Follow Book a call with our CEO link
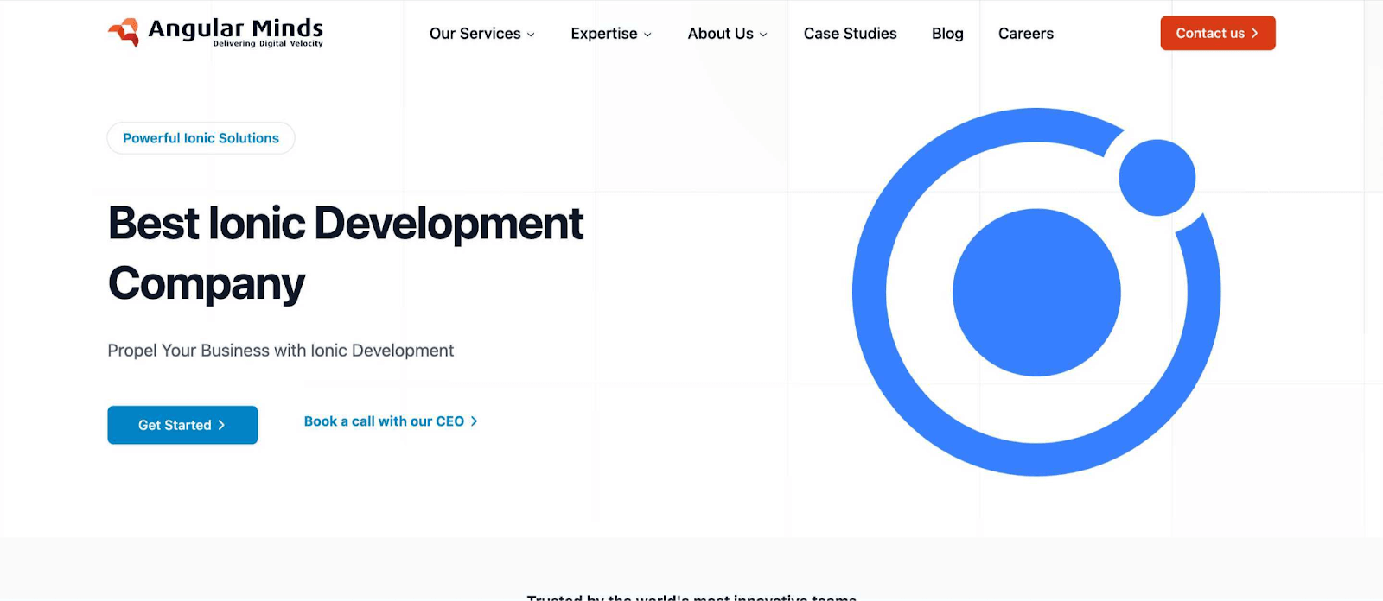 point(391,421)
